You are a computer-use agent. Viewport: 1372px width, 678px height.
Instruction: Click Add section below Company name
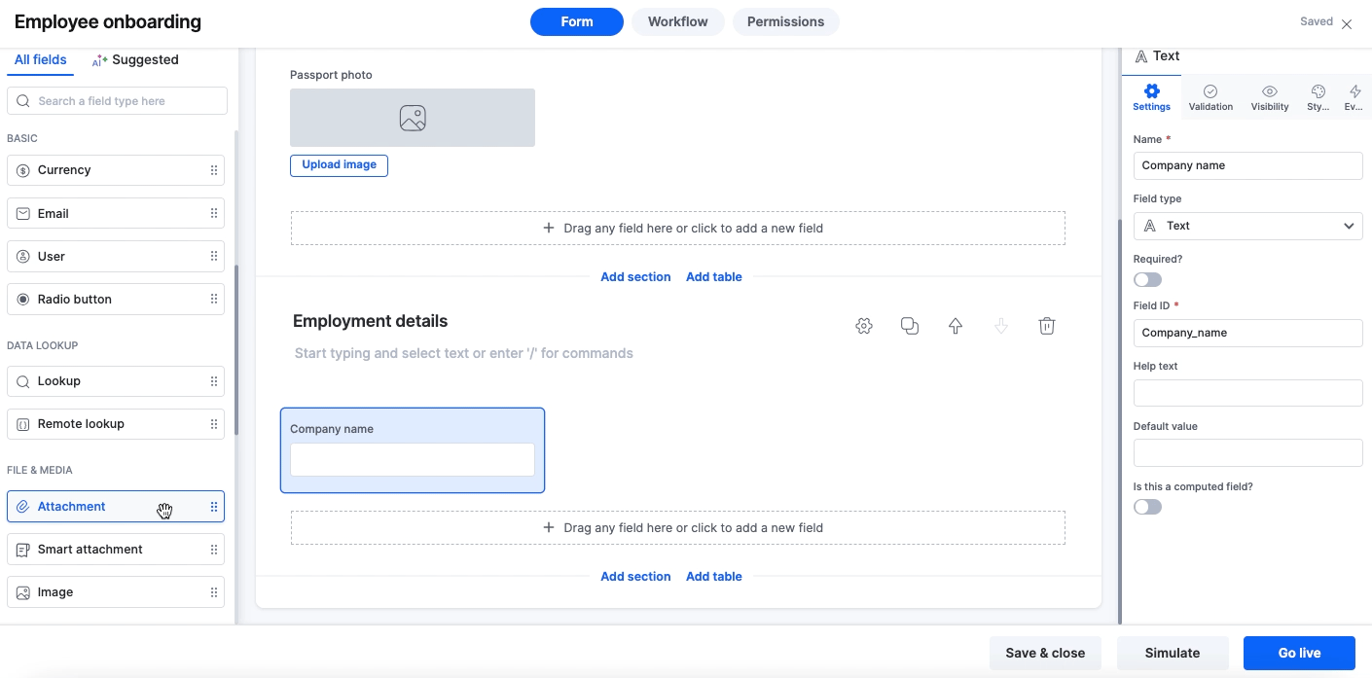[x=635, y=577]
